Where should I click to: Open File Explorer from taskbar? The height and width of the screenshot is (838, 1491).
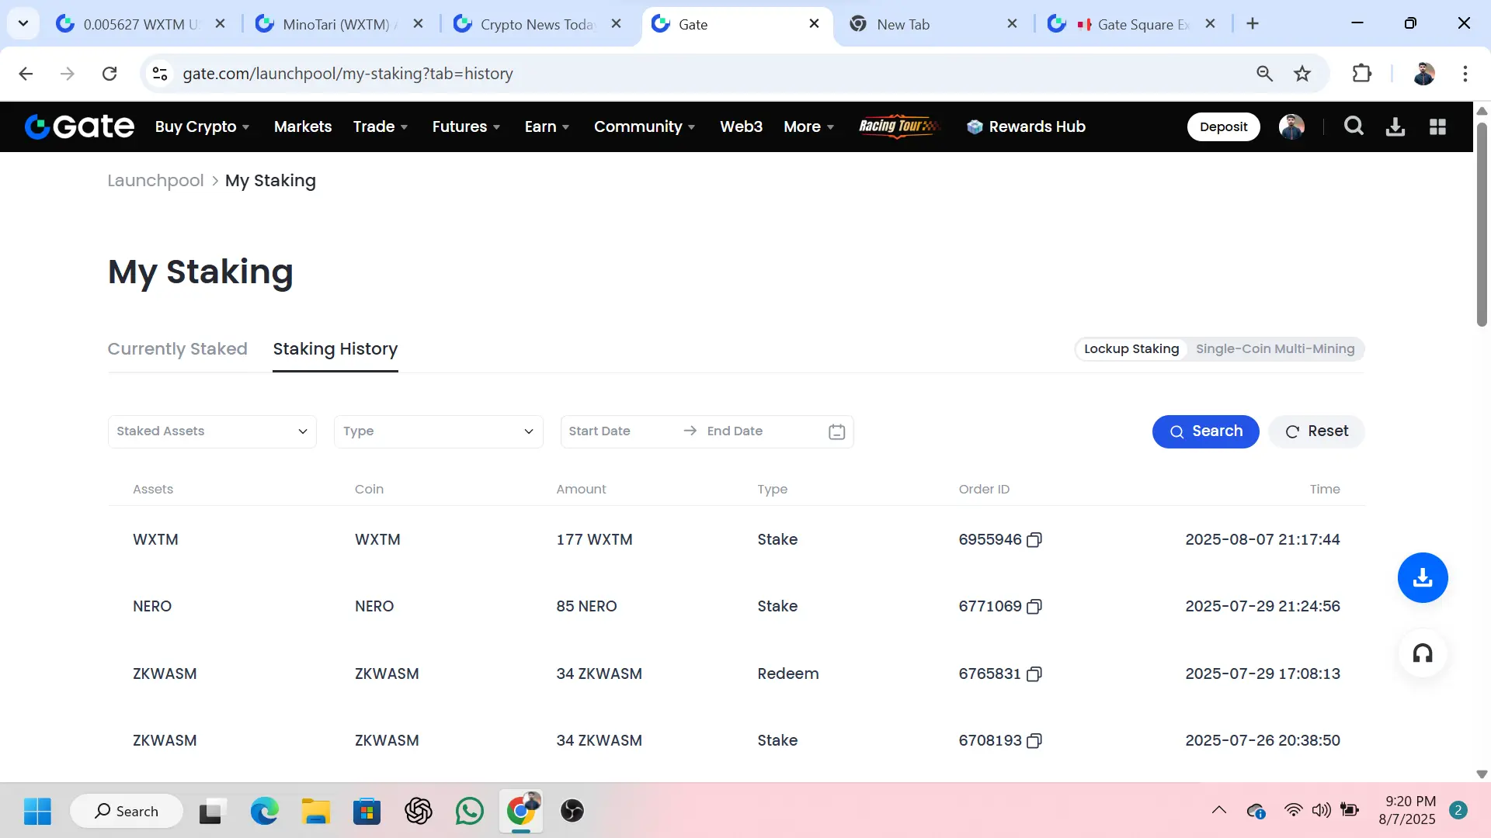pyautogui.click(x=315, y=811)
